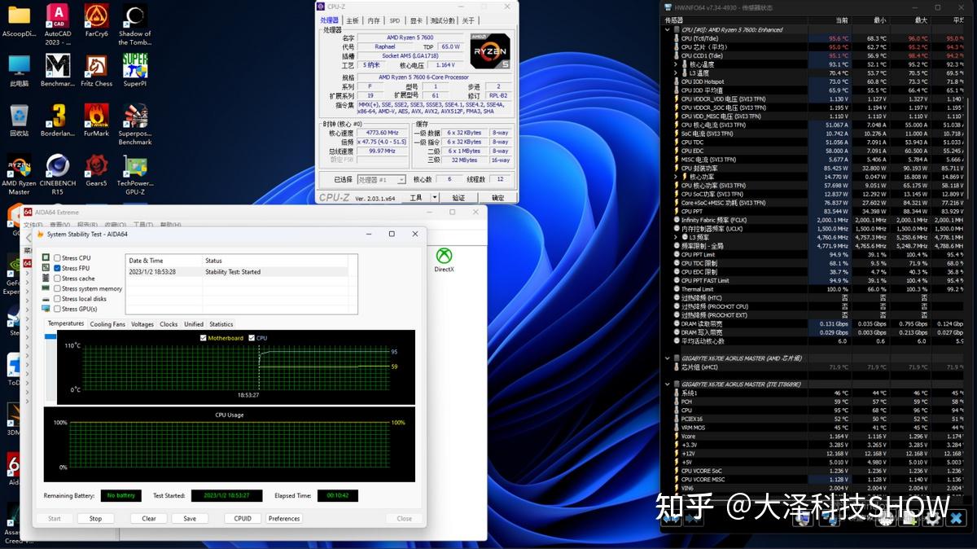Uncheck the Stress FPU checkbox
Image resolution: width=977 pixels, height=549 pixels.
[x=57, y=268]
